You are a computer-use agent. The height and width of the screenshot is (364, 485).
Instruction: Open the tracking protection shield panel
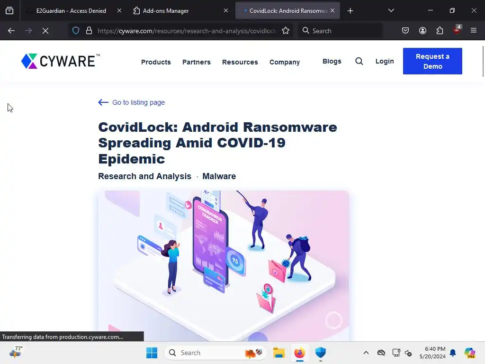(x=76, y=31)
